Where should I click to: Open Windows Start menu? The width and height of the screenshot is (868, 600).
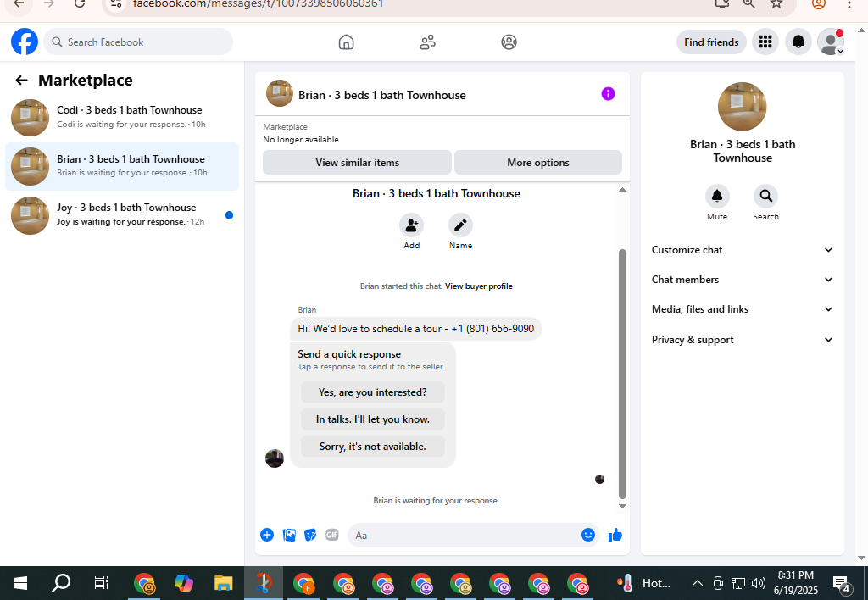coord(20,583)
